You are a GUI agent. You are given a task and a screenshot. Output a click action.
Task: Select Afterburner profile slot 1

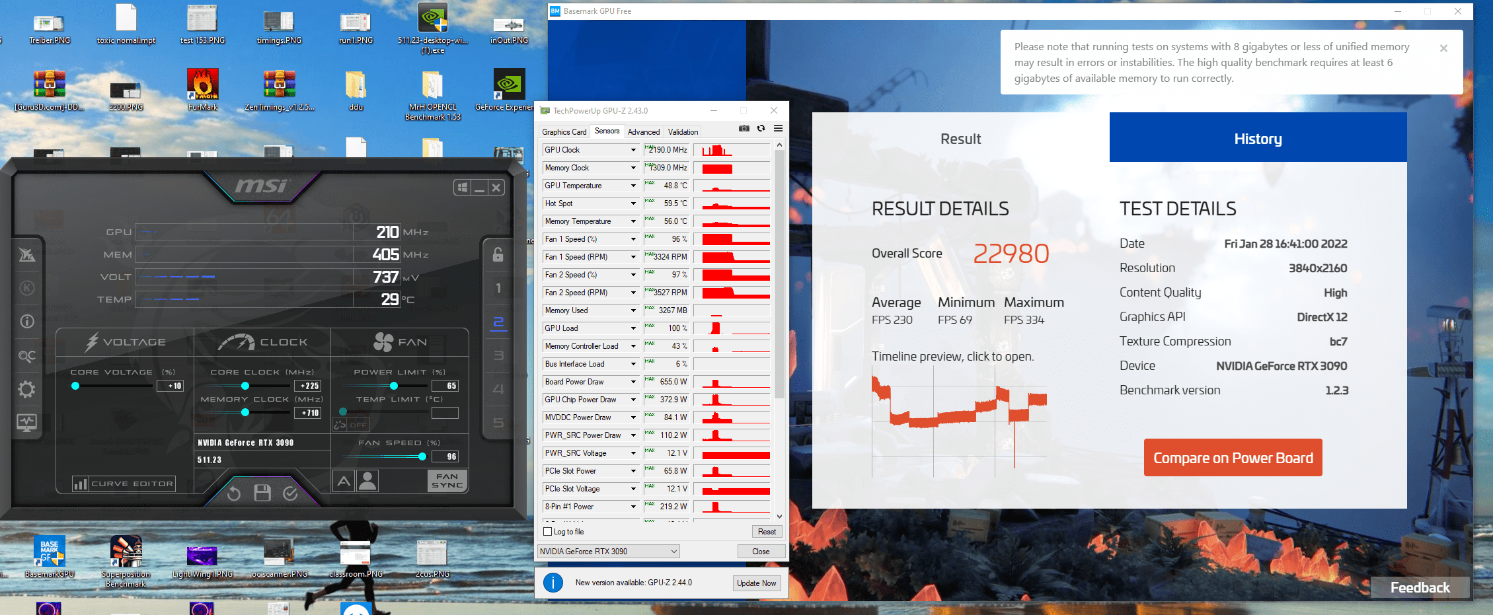498,288
